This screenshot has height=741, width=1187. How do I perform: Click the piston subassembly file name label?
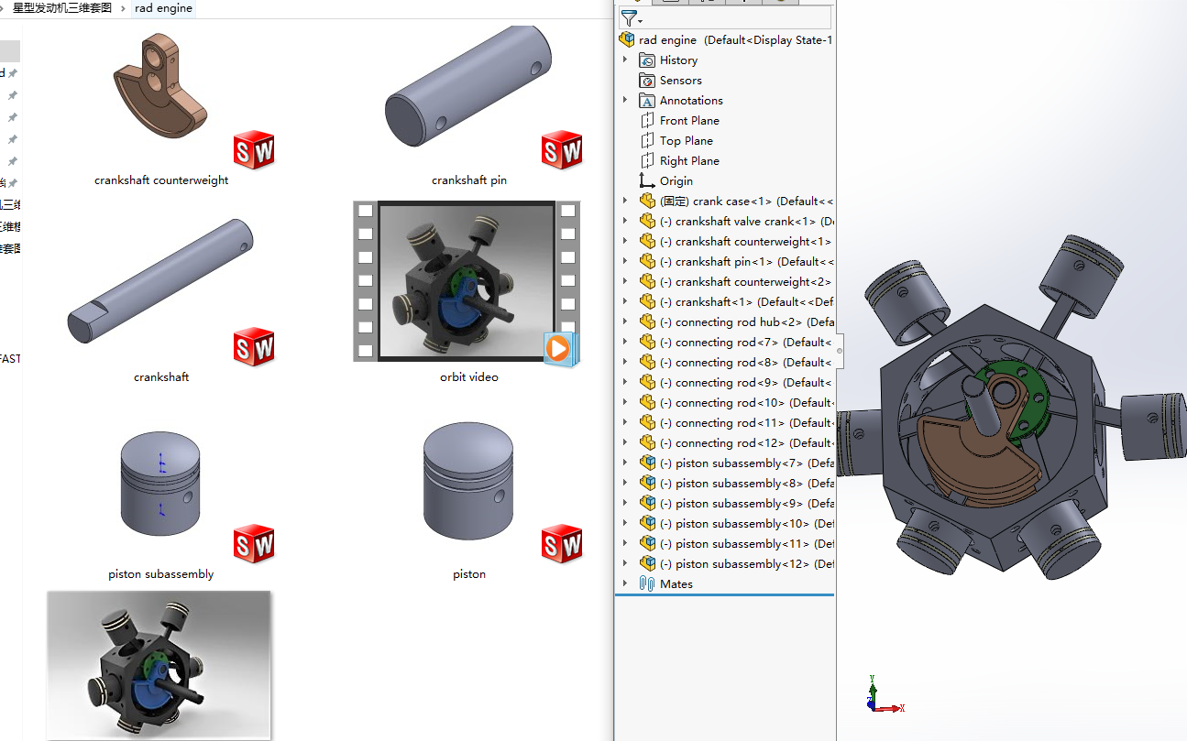161,574
